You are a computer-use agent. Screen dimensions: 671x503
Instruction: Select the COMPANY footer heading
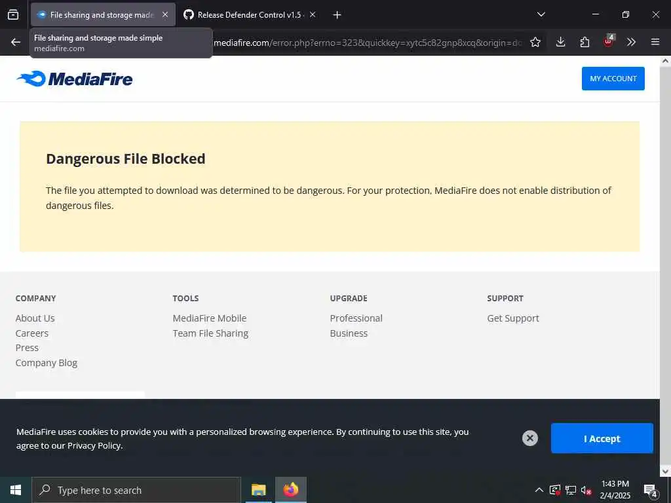35,298
